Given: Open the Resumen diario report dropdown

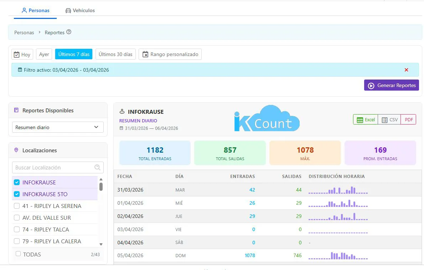Looking at the screenshot, I should pyautogui.click(x=58, y=127).
